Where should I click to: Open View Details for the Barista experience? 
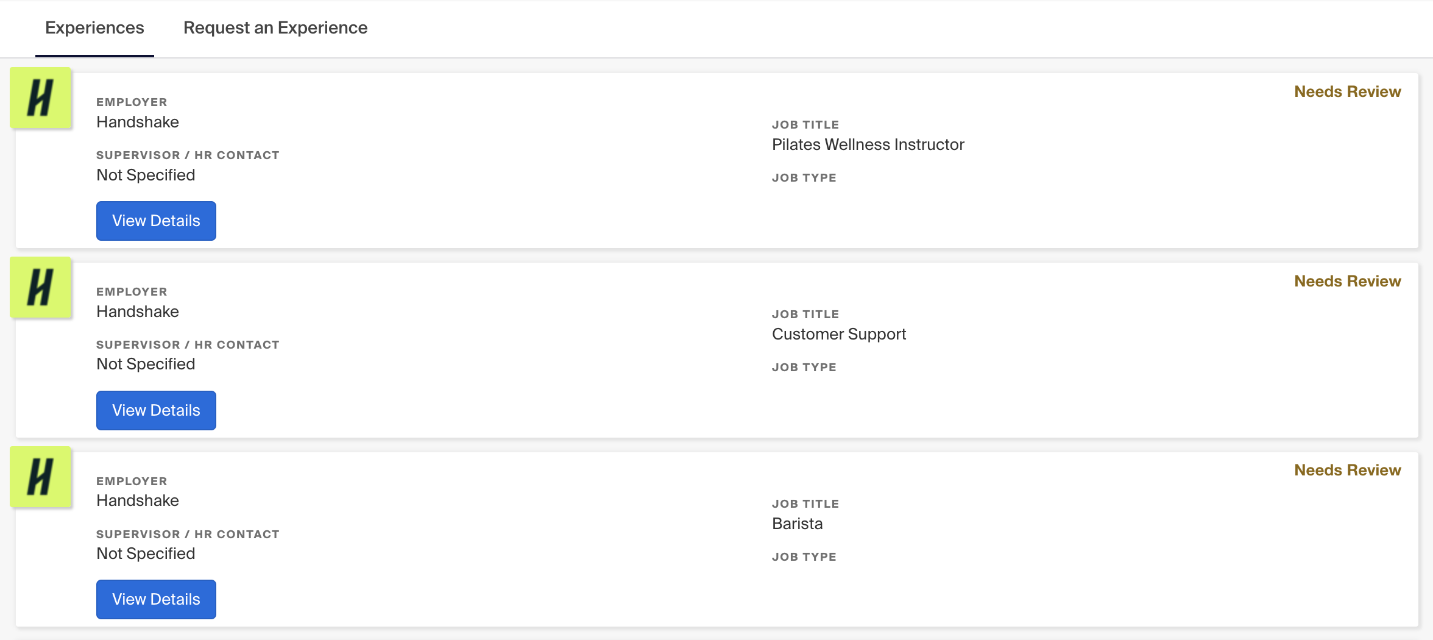pyautogui.click(x=156, y=599)
